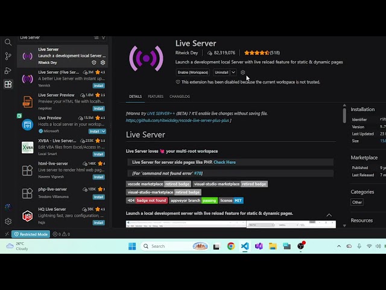The height and width of the screenshot is (290, 386).
Task: Install the Live Server Preview extension
Action: [x=98, y=109]
